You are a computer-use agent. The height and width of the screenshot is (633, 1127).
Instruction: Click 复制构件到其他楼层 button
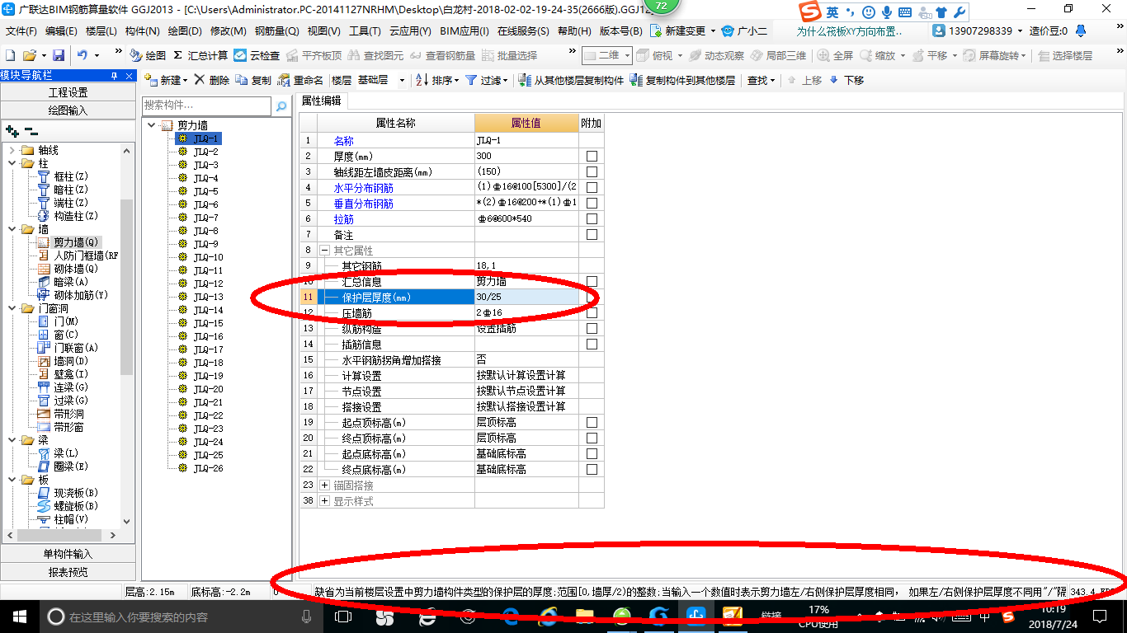point(682,80)
